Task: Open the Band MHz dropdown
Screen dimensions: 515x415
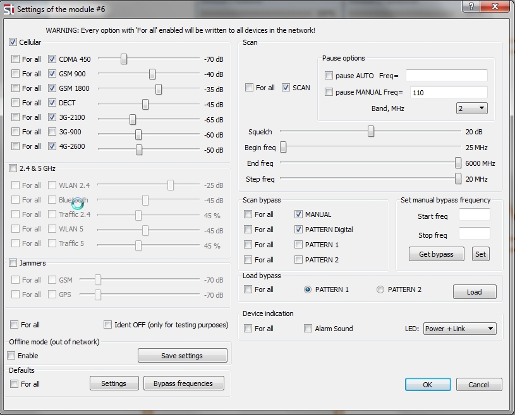Action: coord(471,108)
